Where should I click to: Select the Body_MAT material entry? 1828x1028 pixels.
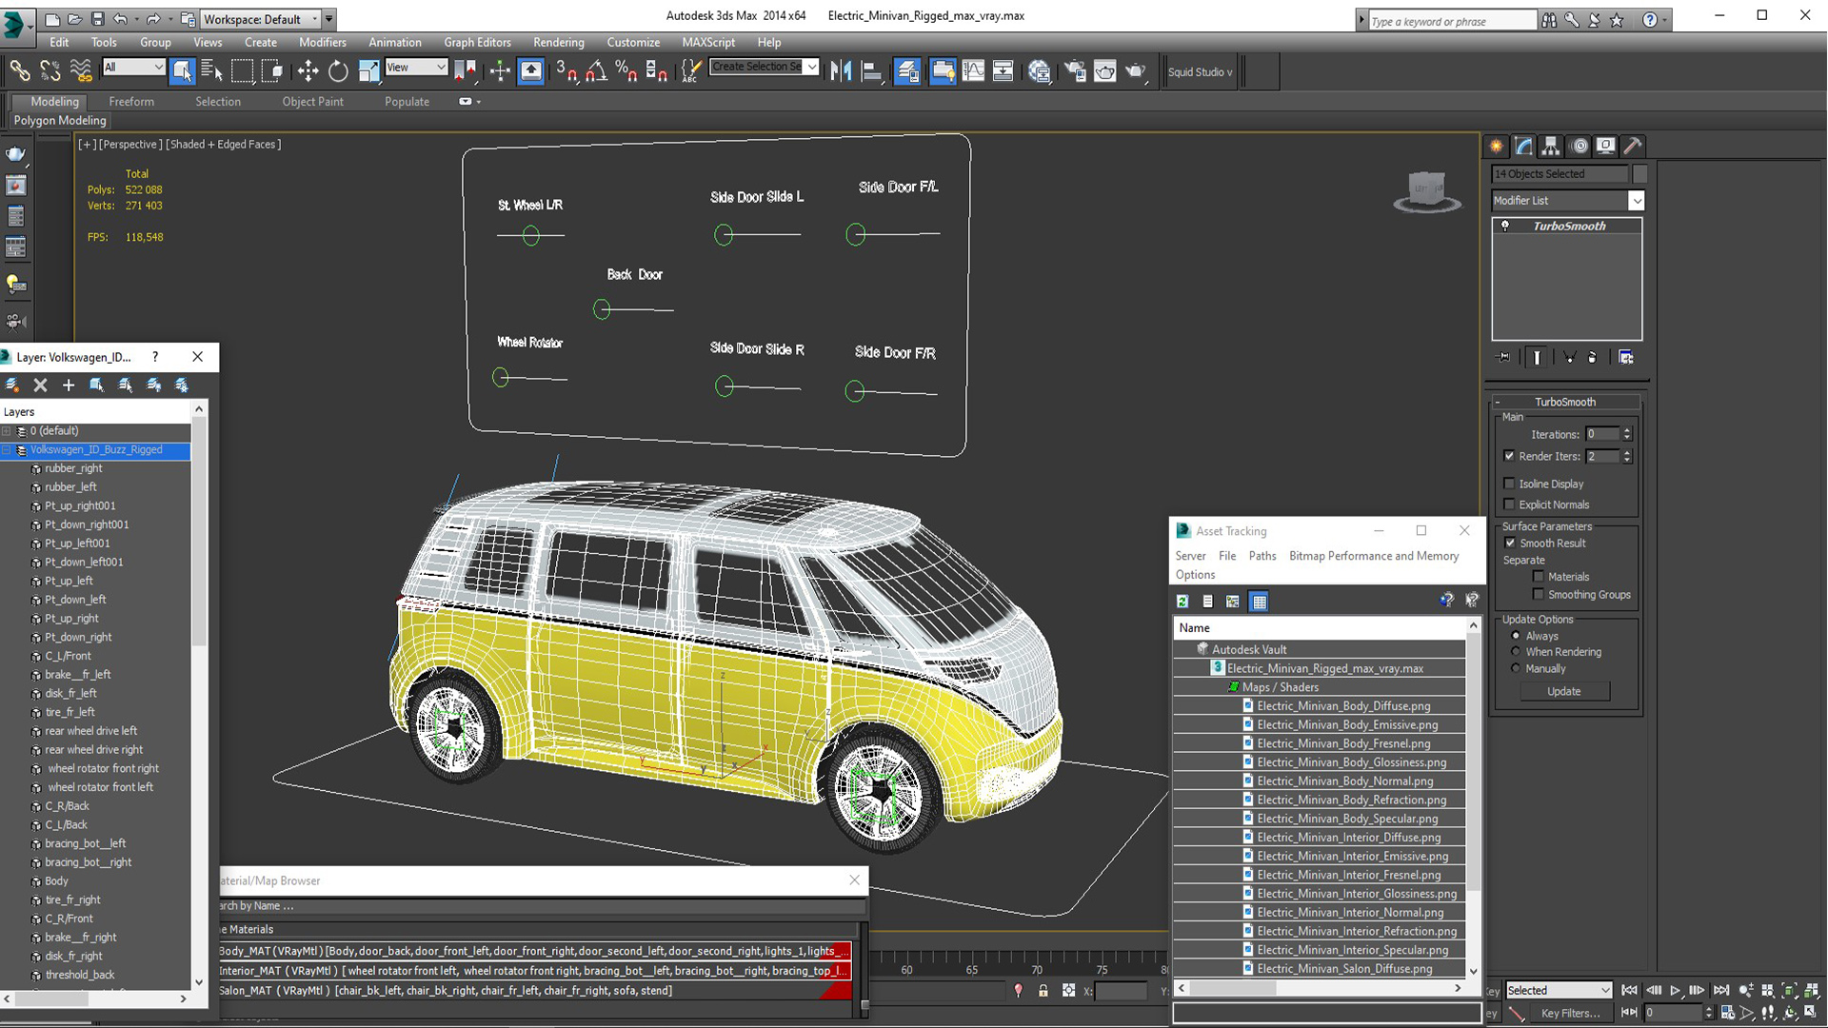coord(534,951)
